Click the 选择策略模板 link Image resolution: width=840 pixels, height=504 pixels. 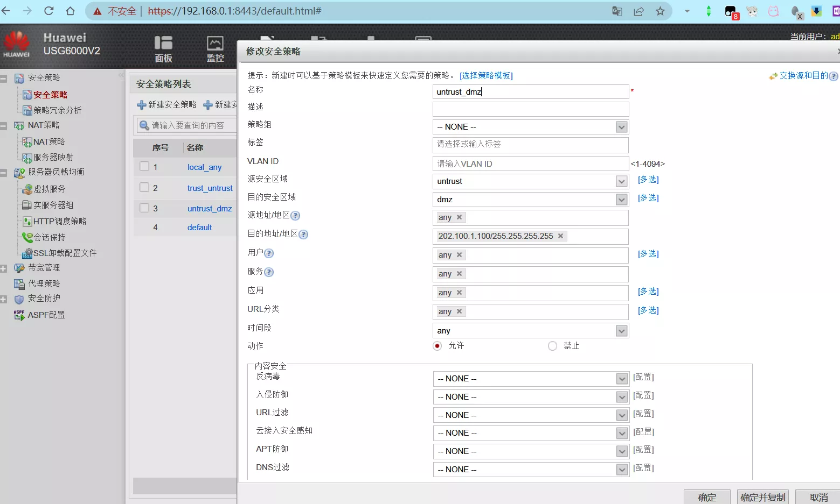[x=486, y=76]
